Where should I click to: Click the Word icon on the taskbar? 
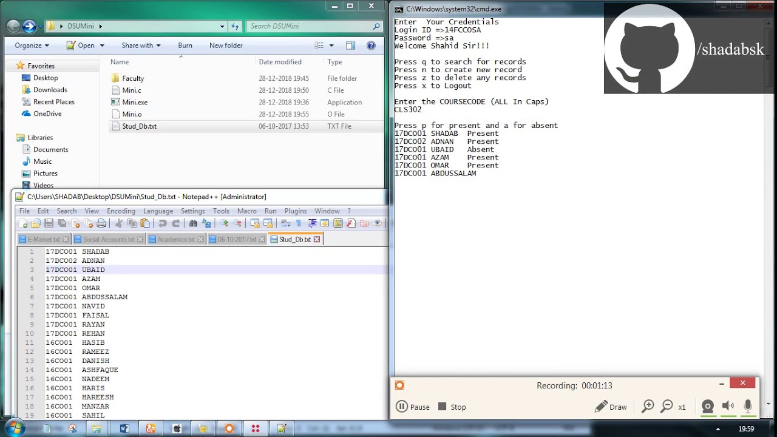point(124,429)
